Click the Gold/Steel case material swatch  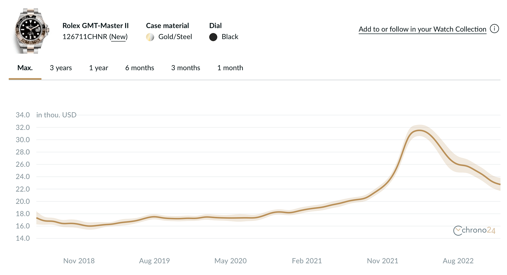point(150,37)
